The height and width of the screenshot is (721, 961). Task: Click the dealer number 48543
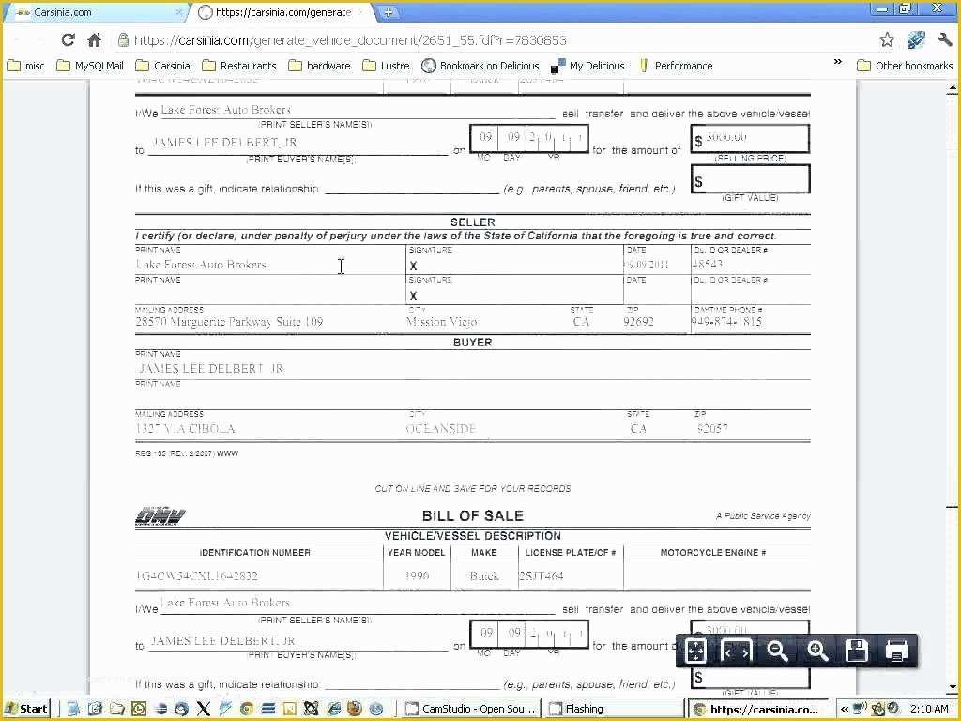pos(708,264)
